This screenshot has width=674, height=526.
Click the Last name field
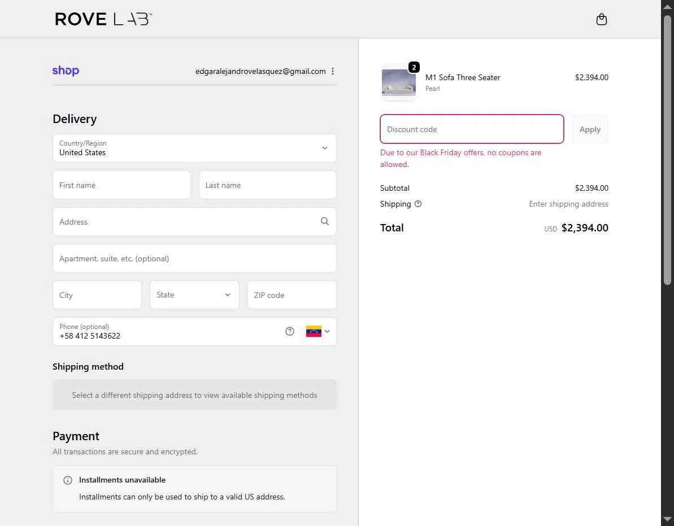[x=267, y=185]
